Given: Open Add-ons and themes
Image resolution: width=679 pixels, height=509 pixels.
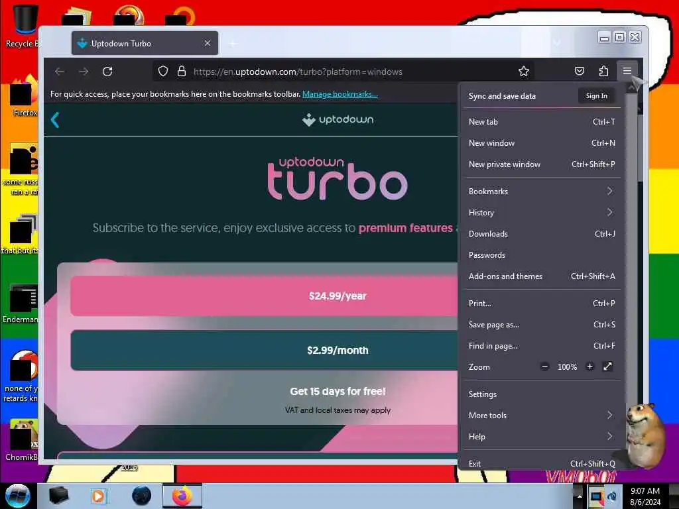Looking at the screenshot, I should tap(542, 276).
